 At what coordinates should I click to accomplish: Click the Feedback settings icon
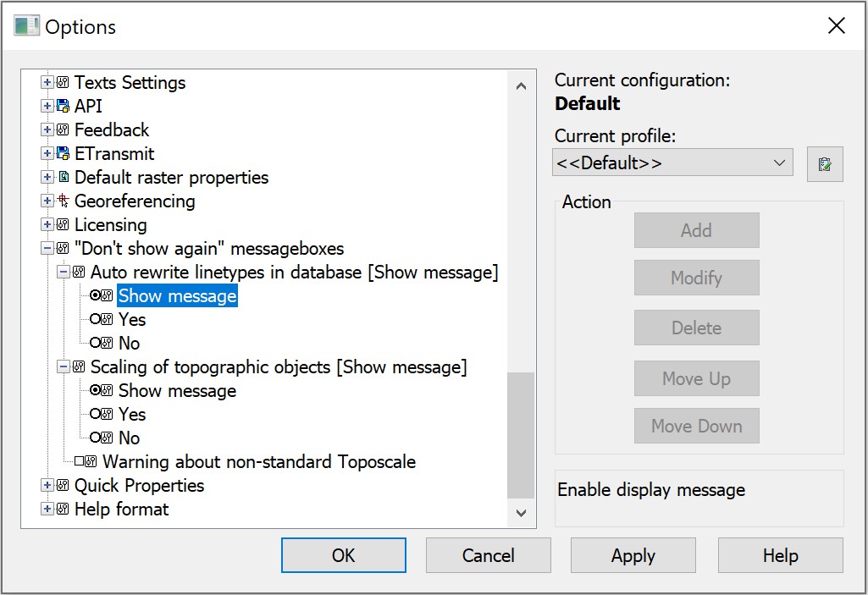click(63, 130)
